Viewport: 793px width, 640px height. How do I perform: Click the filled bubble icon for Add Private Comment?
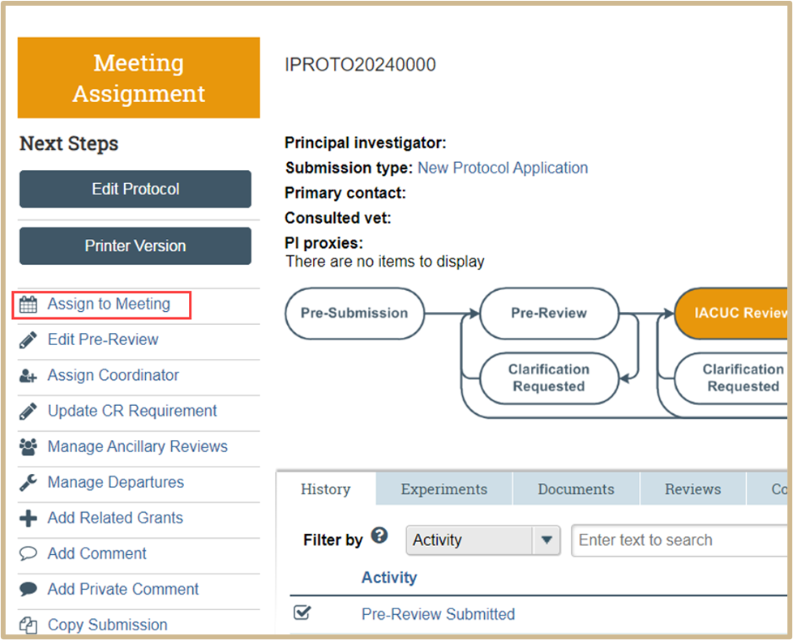point(28,589)
